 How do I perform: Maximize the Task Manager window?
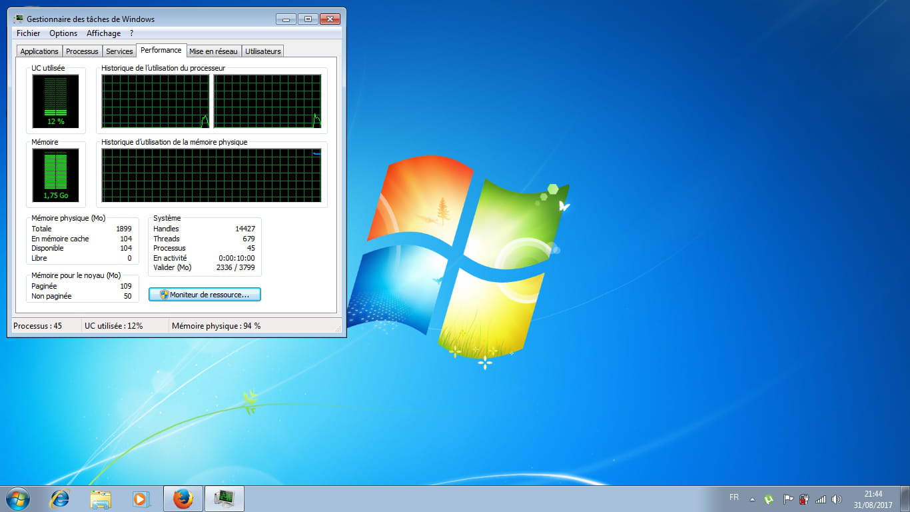click(308, 19)
